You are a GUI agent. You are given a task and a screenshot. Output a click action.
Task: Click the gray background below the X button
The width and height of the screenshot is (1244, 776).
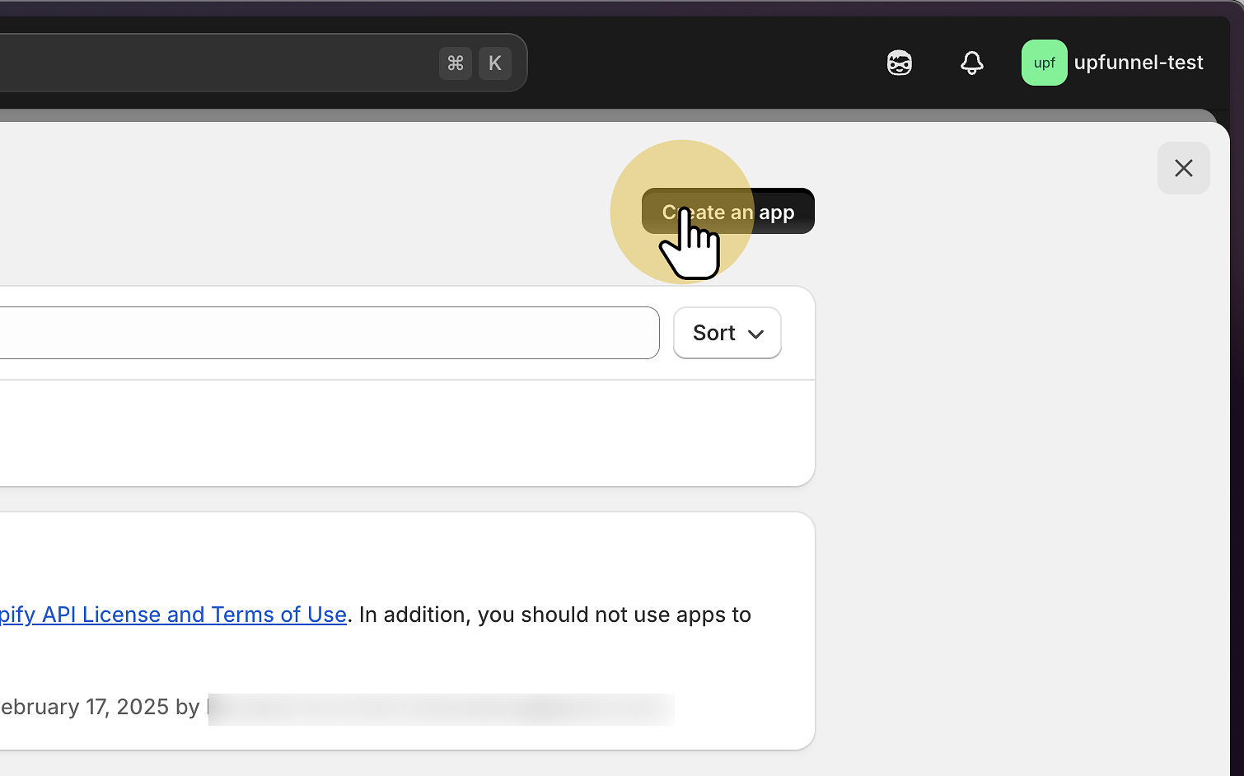coord(1022,453)
